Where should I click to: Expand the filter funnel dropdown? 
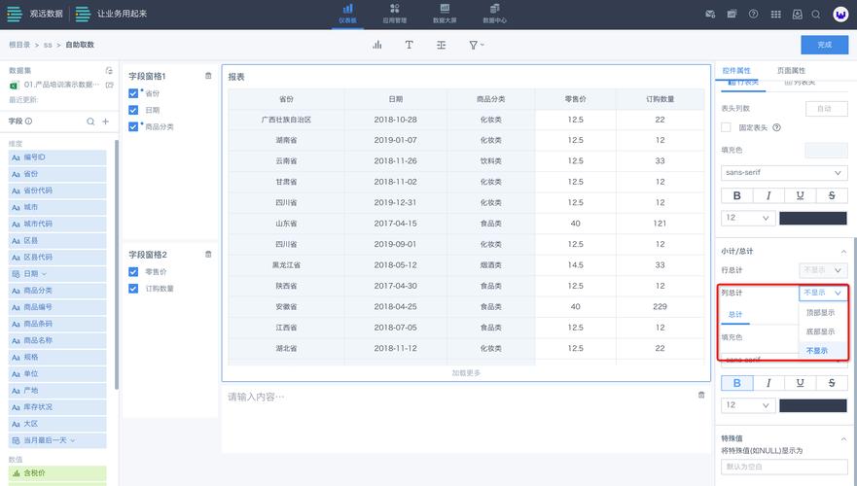coord(476,45)
